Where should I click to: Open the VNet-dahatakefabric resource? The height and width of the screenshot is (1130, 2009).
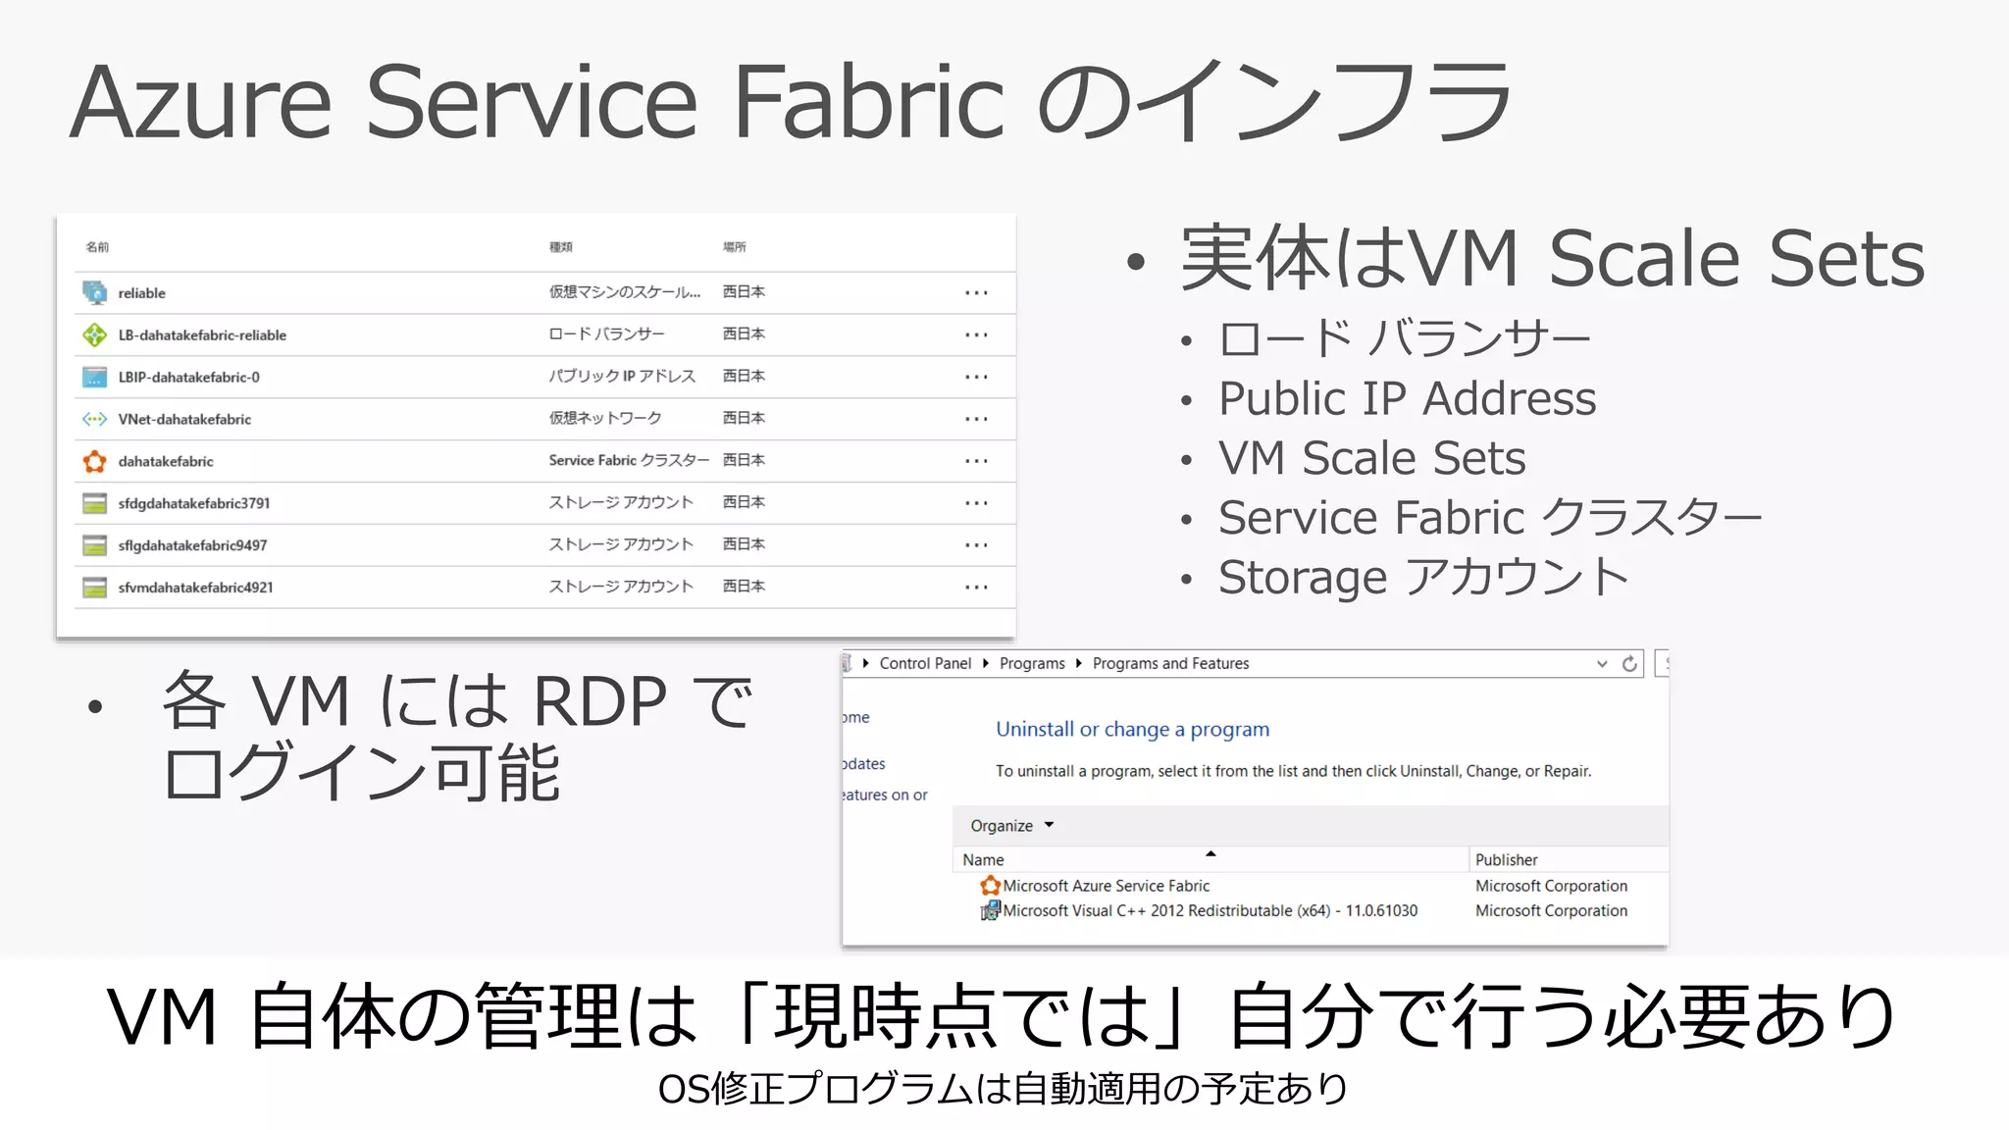tap(184, 420)
